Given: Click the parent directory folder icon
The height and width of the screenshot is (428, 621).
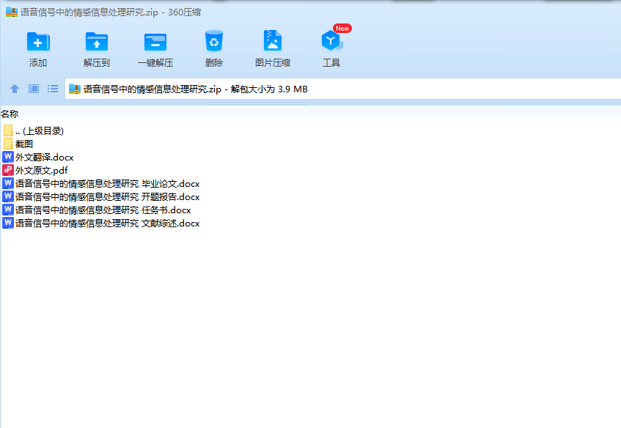Looking at the screenshot, I should pos(8,130).
